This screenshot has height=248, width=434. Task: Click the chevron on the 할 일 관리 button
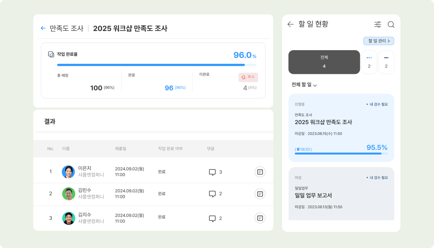coord(390,41)
